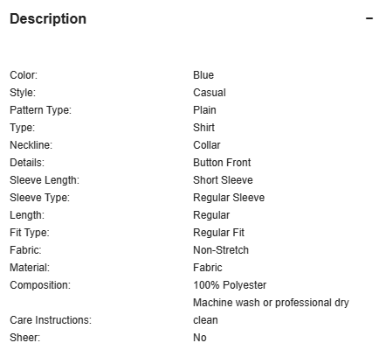
Task: Select the Material label
Action: coord(30,268)
